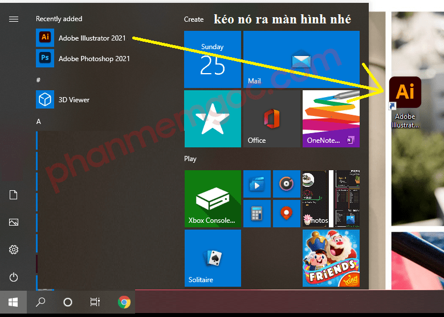Open the 3D Viewer app
This screenshot has width=444, height=317.
coord(63,99)
